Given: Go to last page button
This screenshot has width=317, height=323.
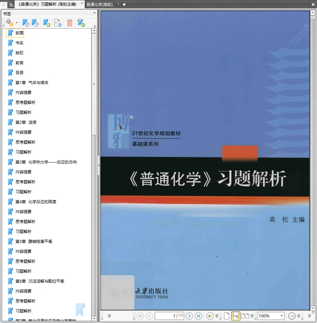Looking at the screenshot, I should pyautogui.click(x=199, y=316).
